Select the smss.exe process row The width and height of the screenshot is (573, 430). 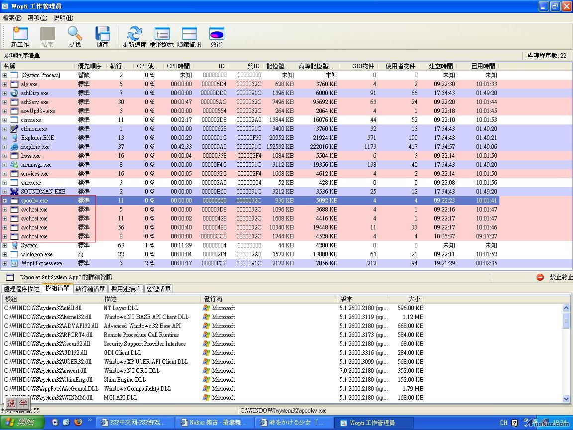tap(250, 183)
